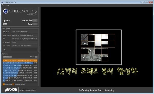Select rank 1 GeForce GTX 780 Ti 130.13 row

click(20, 60)
